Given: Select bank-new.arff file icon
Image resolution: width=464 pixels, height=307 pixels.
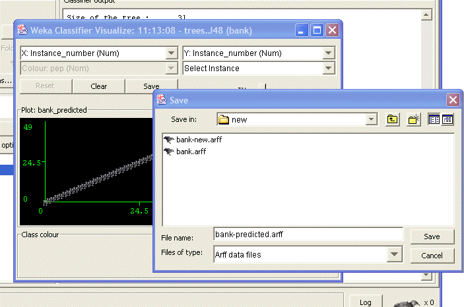Looking at the screenshot, I should click(x=168, y=140).
